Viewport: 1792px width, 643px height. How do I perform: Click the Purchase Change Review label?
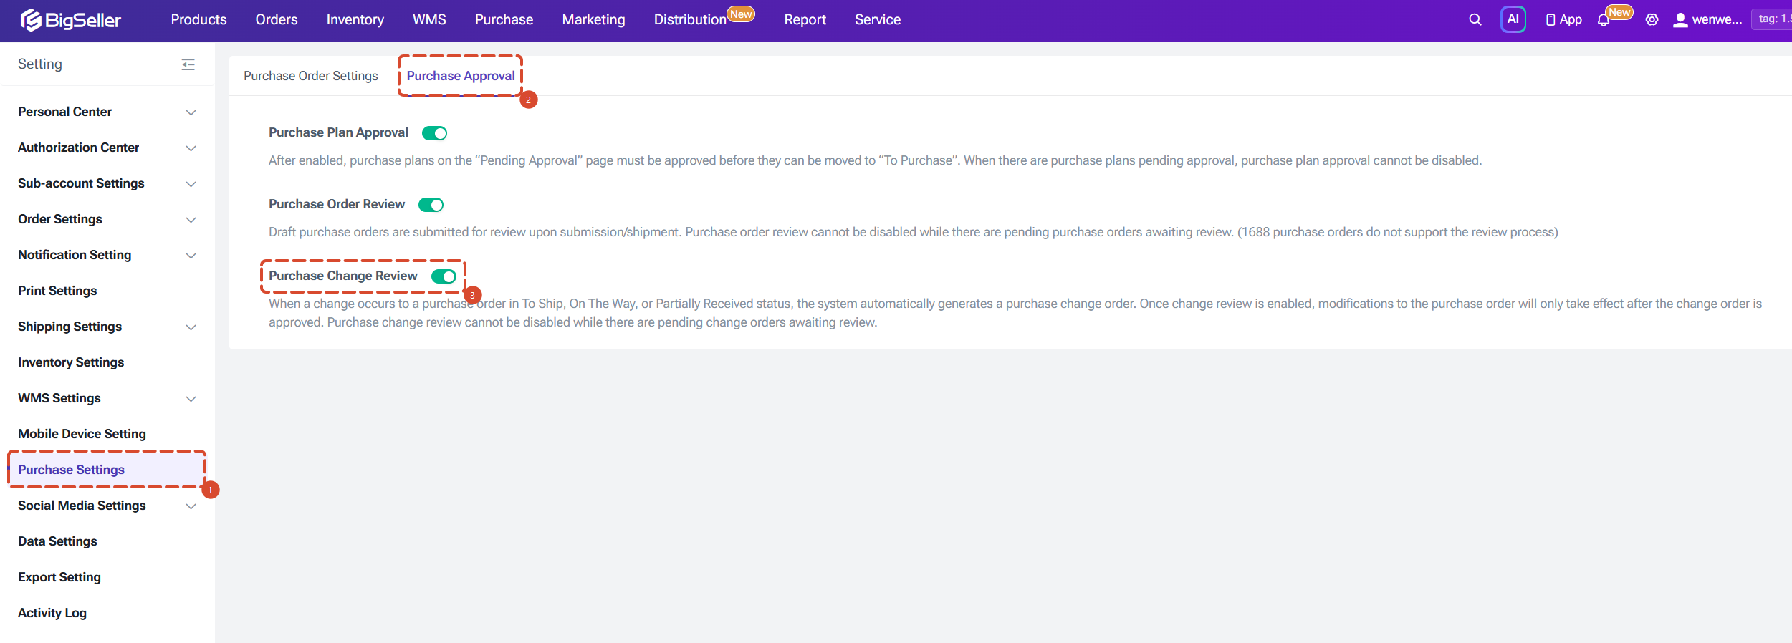click(x=342, y=276)
